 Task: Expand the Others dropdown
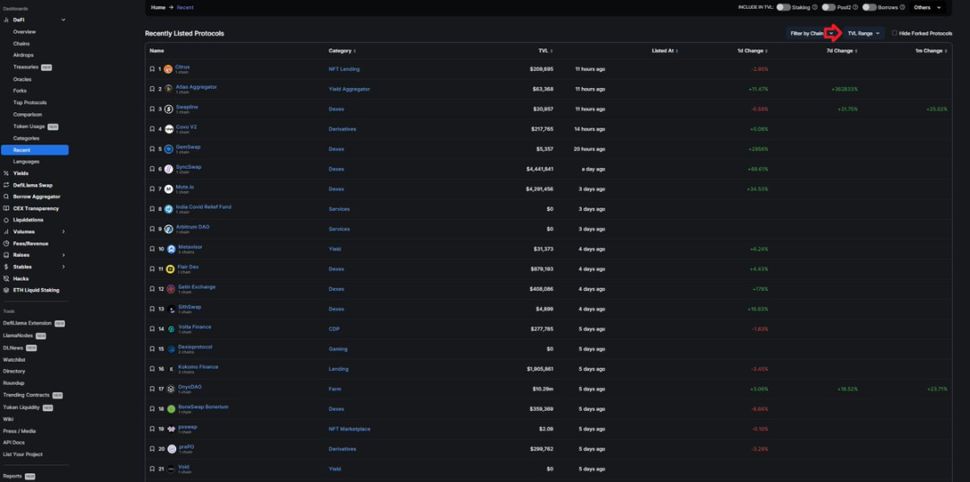click(927, 7)
